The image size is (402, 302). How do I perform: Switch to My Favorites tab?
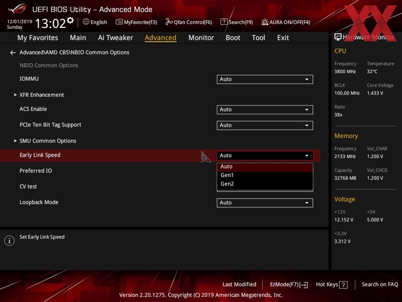[38, 38]
